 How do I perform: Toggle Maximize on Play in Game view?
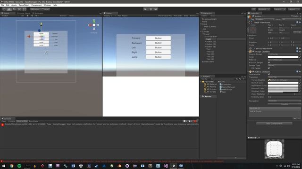click(165, 15)
